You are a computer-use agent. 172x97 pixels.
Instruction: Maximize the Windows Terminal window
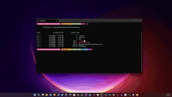pyautogui.click(x=136, y=20)
